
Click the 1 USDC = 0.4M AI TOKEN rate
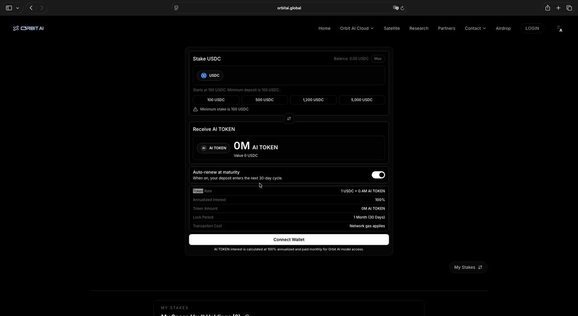(x=363, y=191)
